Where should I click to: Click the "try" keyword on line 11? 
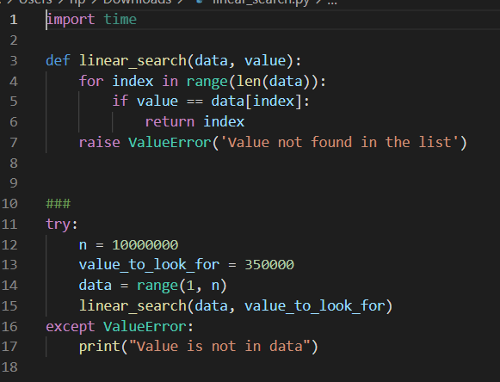[58, 225]
